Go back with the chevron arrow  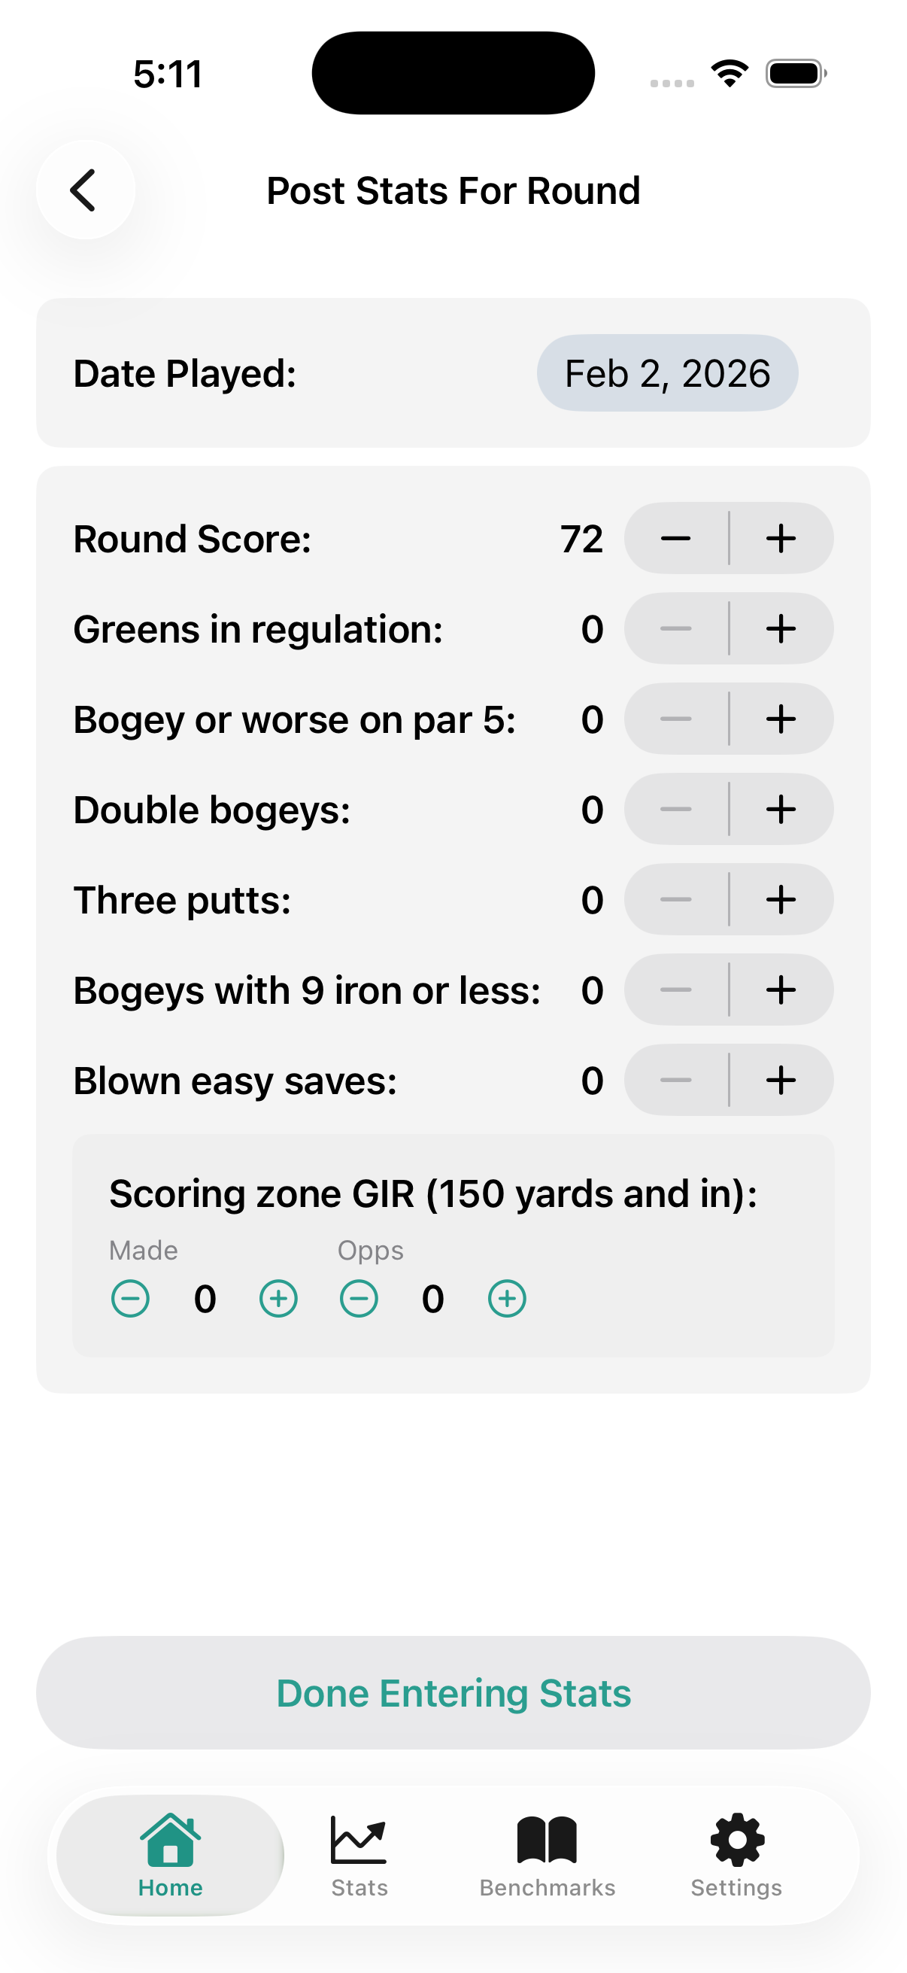(85, 190)
